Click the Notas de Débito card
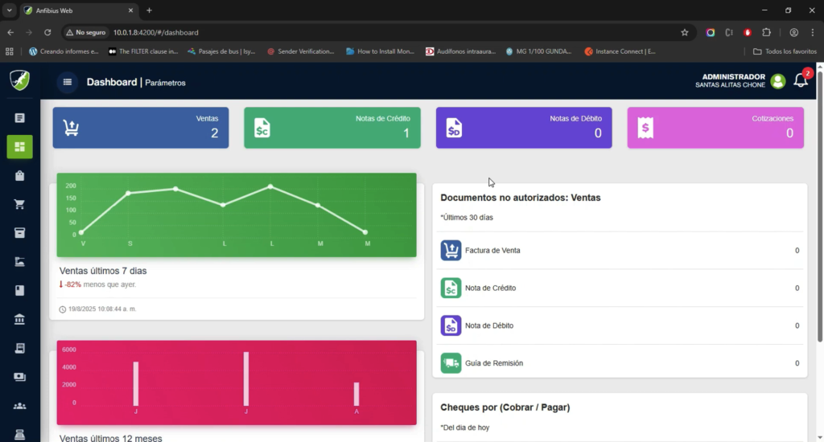824x442 pixels. (x=524, y=128)
